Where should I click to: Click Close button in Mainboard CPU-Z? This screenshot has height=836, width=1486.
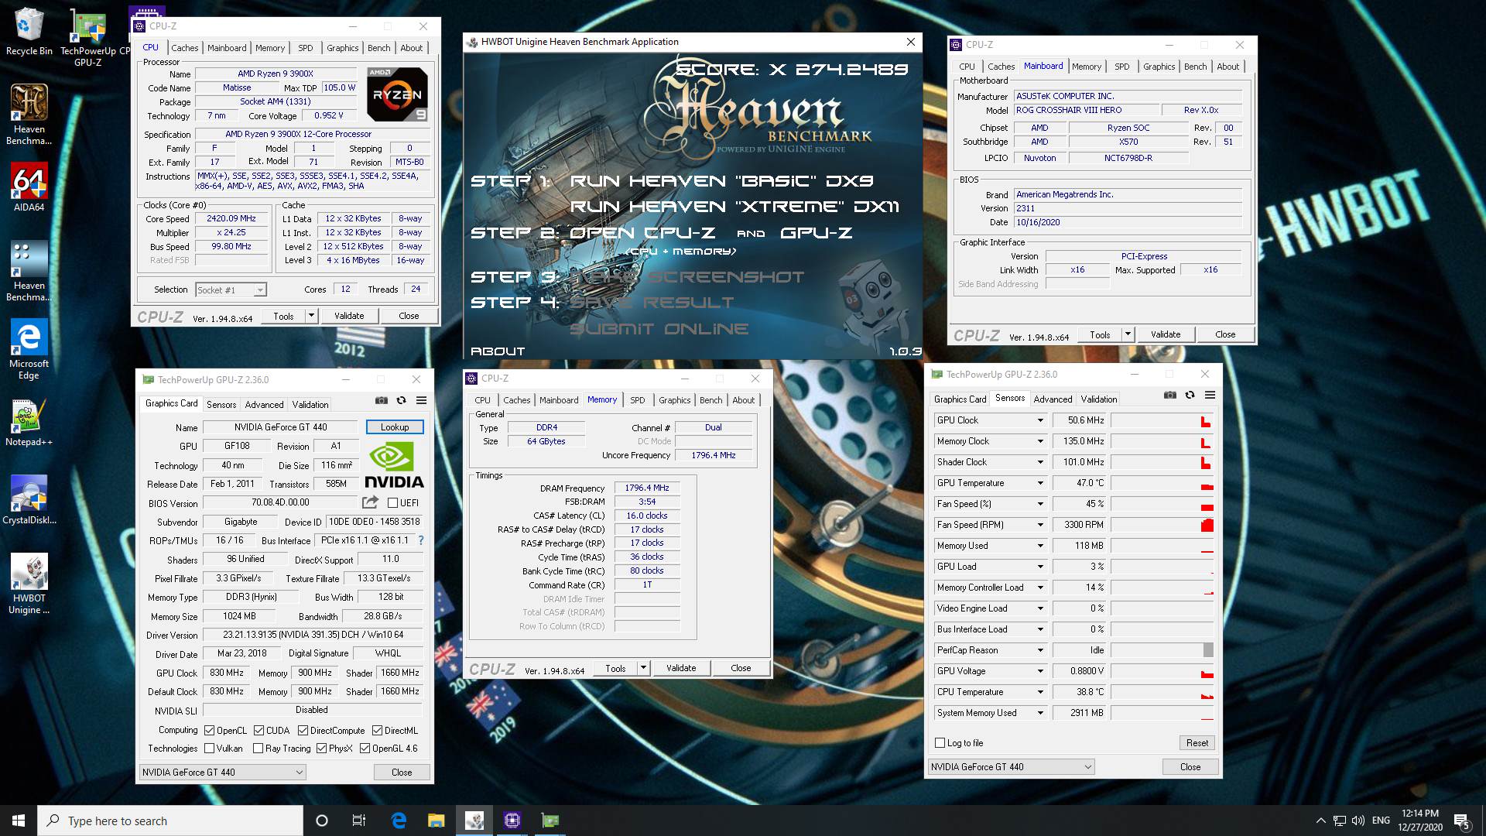[x=1225, y=334]
